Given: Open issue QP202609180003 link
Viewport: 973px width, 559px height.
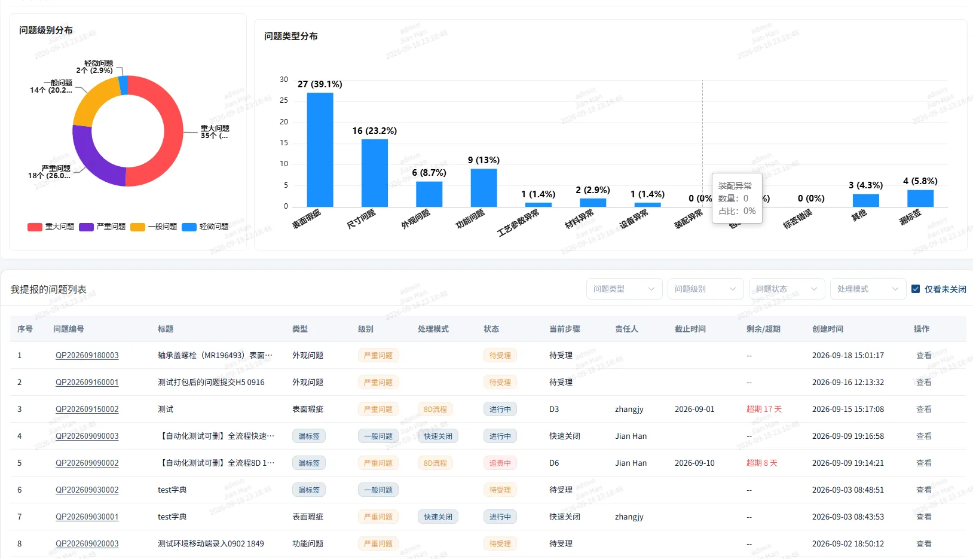Looking at the screenshot, I should 87,355.
